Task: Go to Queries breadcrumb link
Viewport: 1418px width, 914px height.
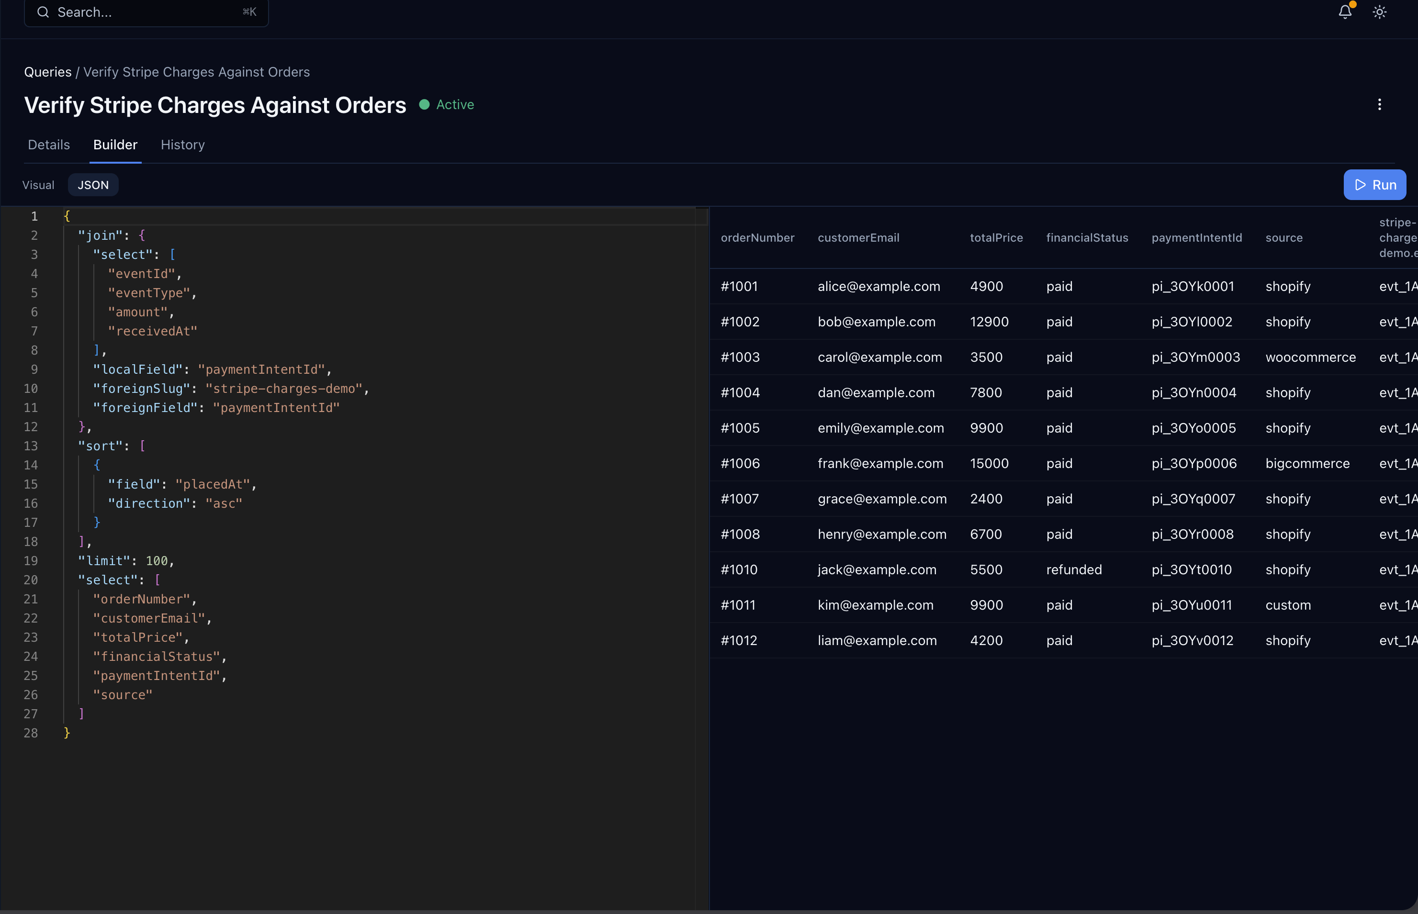Action: pyautogui.click(x=47, y=72)
